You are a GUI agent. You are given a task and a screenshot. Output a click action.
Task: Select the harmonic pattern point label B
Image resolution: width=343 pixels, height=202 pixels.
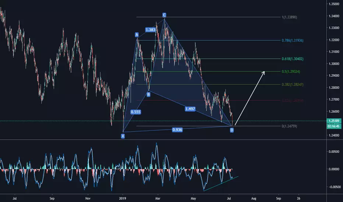148,94
